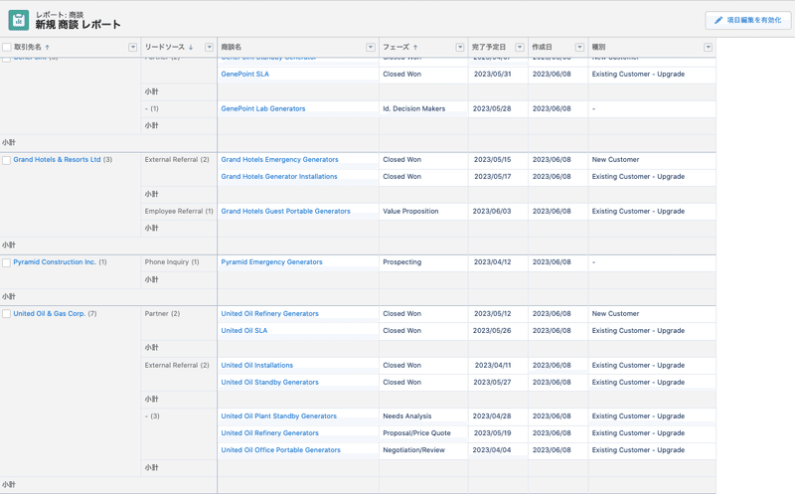Click the 2023/05/28 close date cell

(498, 108)
